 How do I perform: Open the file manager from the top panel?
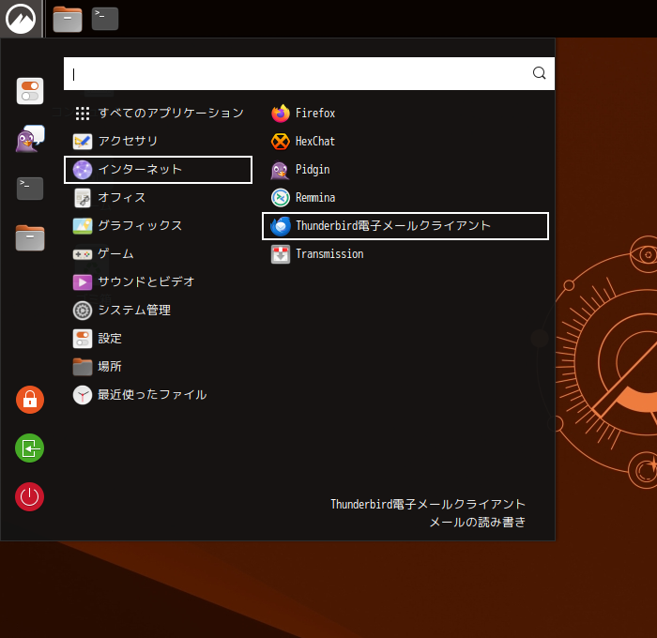[x=68, y=19]
